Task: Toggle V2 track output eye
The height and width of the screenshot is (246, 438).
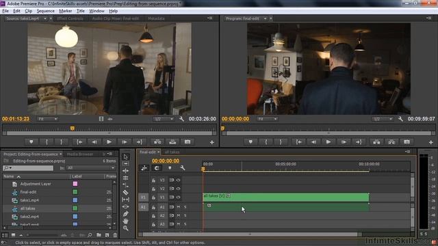Action: coord(178,189)
